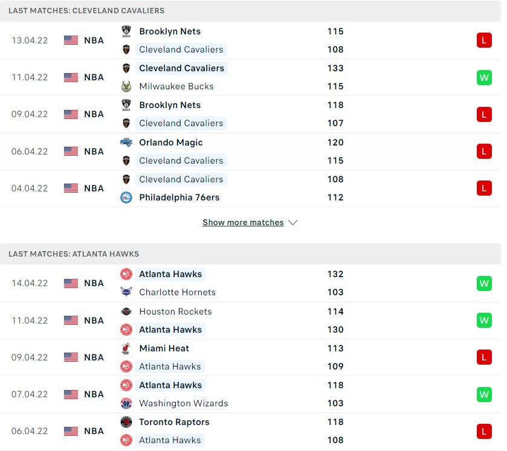Click the Washington Wizards team logo
This screenshot has height=451, width=507.
(126, 403)
